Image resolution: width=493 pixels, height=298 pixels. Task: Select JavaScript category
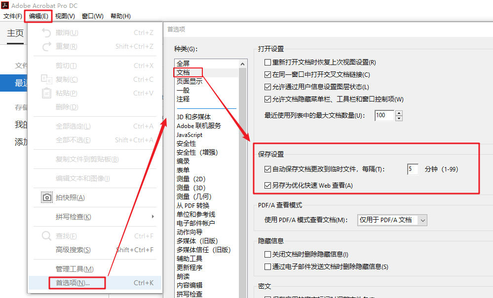click(x=190, y=135)
